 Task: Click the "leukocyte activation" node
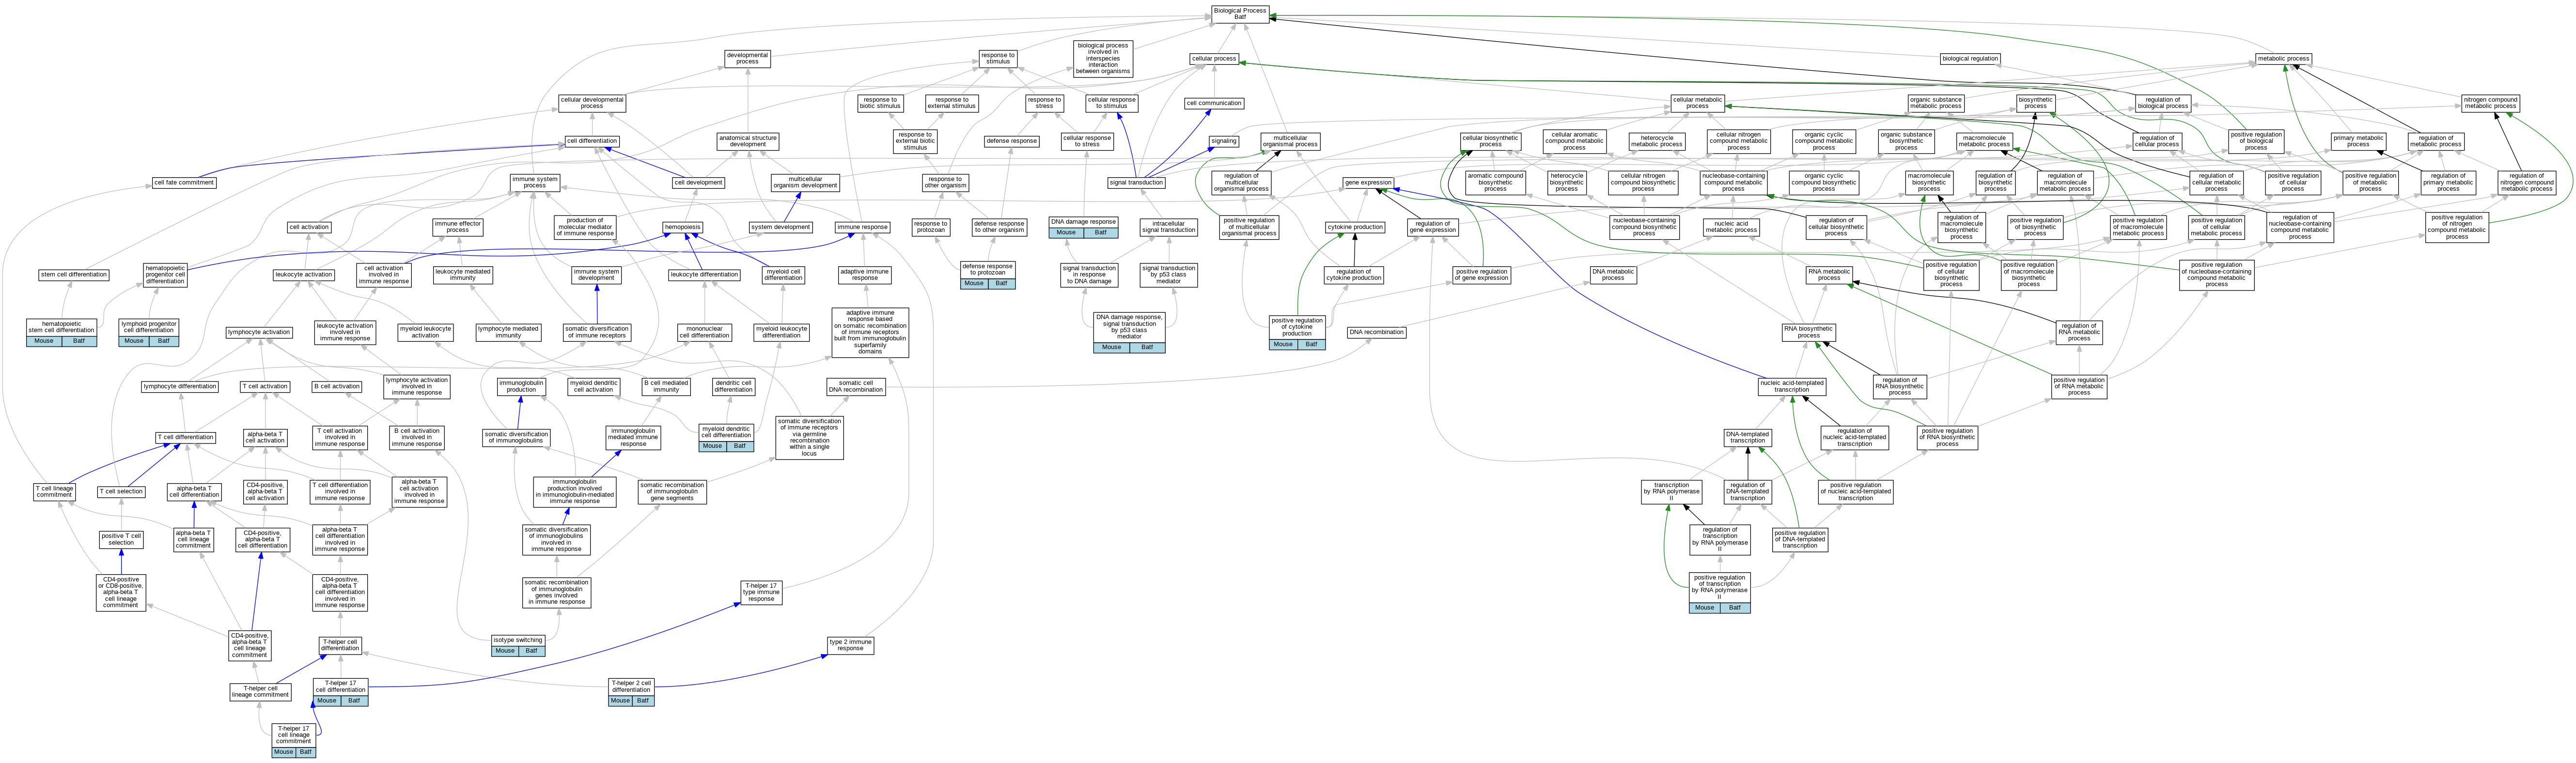304,275
